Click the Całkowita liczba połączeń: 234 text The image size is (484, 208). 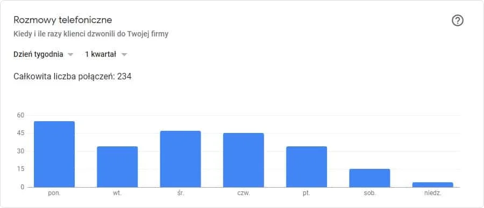(73, 76)
